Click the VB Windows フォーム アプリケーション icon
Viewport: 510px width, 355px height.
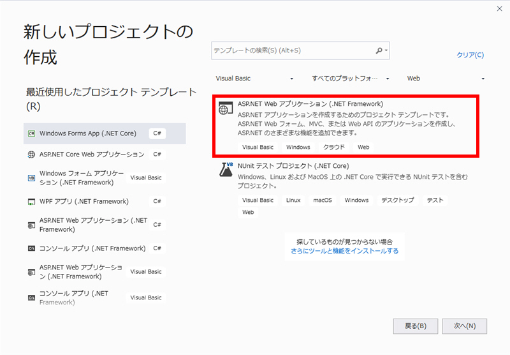coord(31,178)
